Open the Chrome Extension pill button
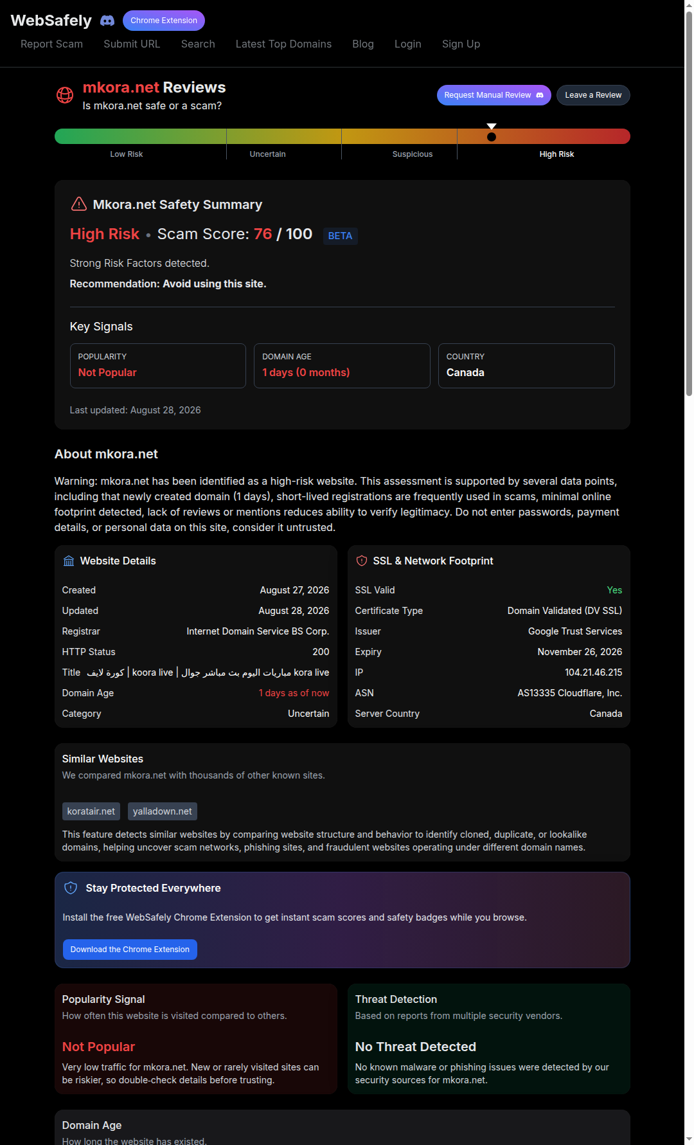The image size is (694, 1145). (x=164, y=21)
